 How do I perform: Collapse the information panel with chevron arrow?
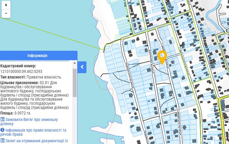(82, 67)
